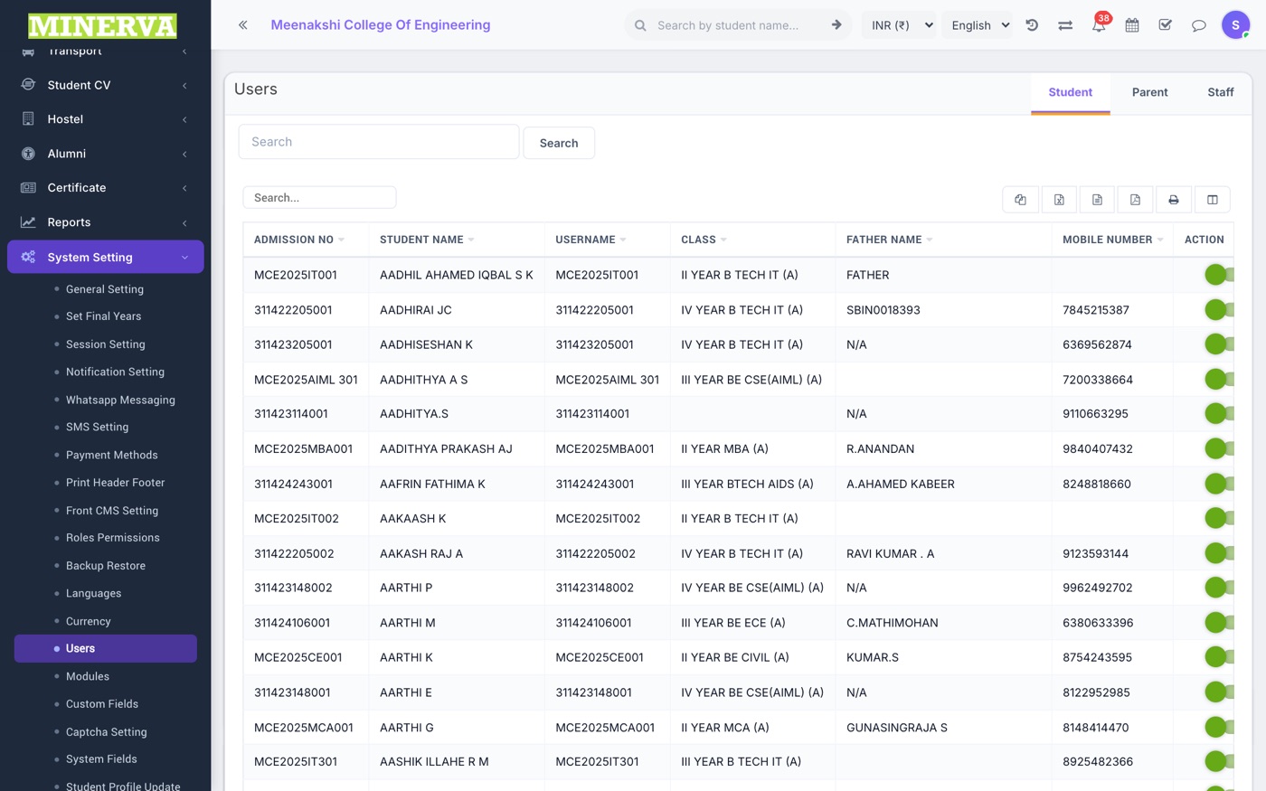Expand the Certificate menu
Image resolution: width=1266 pixels, height=791 pixels.
(x=184, y=188)
